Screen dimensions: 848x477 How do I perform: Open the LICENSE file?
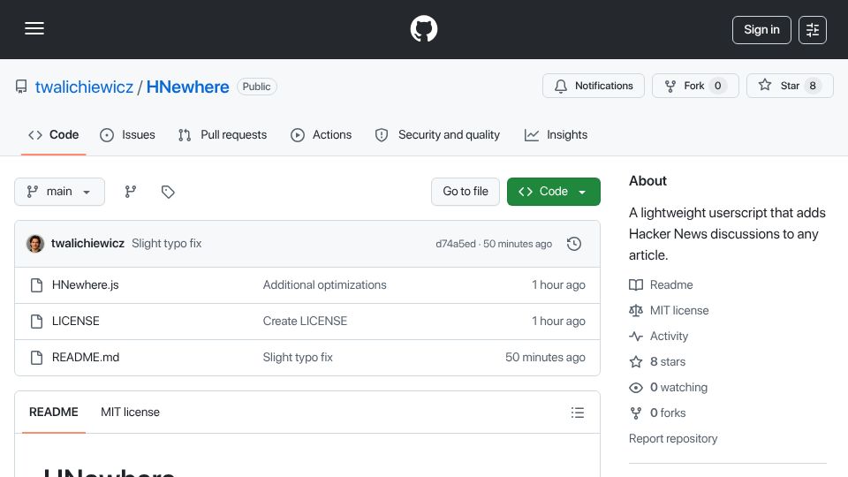click(76, 322)
